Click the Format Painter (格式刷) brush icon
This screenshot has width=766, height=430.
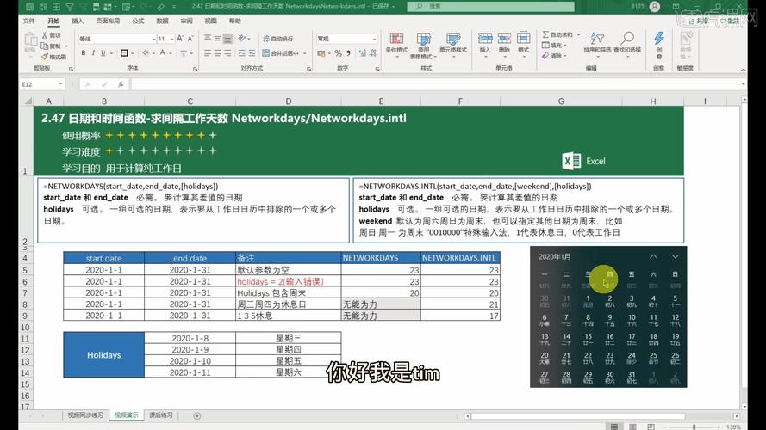[x=45, y=57]
